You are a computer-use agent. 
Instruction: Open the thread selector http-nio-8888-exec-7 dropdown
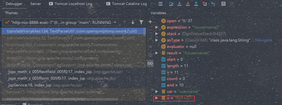click(x=61, y=22)
